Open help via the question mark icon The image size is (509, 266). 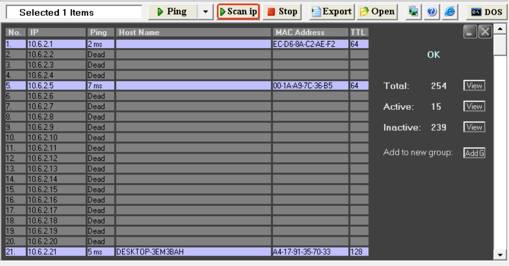tap(432, 12)
